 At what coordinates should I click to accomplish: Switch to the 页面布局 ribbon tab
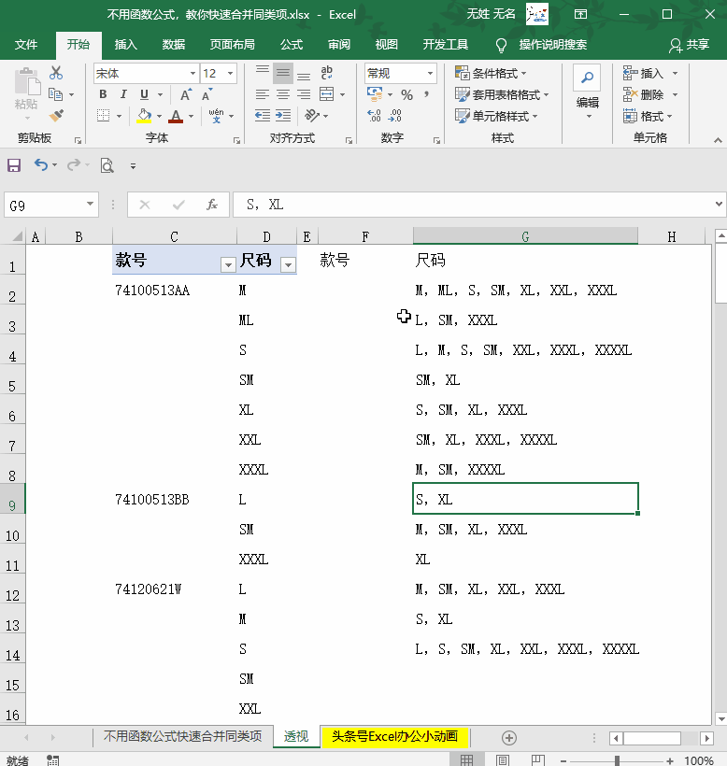point(232,45)
